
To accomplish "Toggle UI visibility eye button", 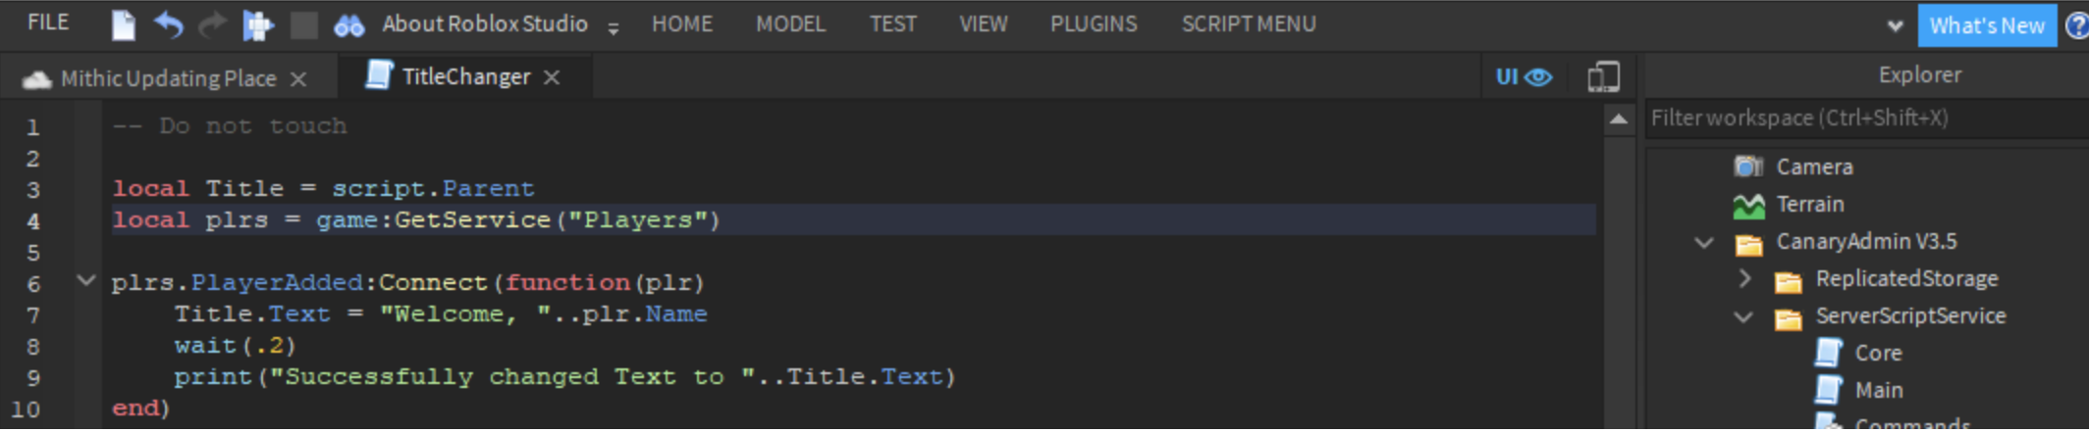I will tap(1524, 76).
